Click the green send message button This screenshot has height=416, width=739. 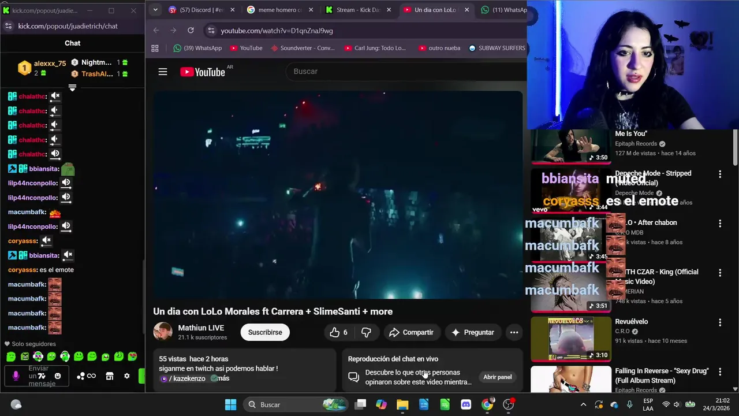(141, 376)
